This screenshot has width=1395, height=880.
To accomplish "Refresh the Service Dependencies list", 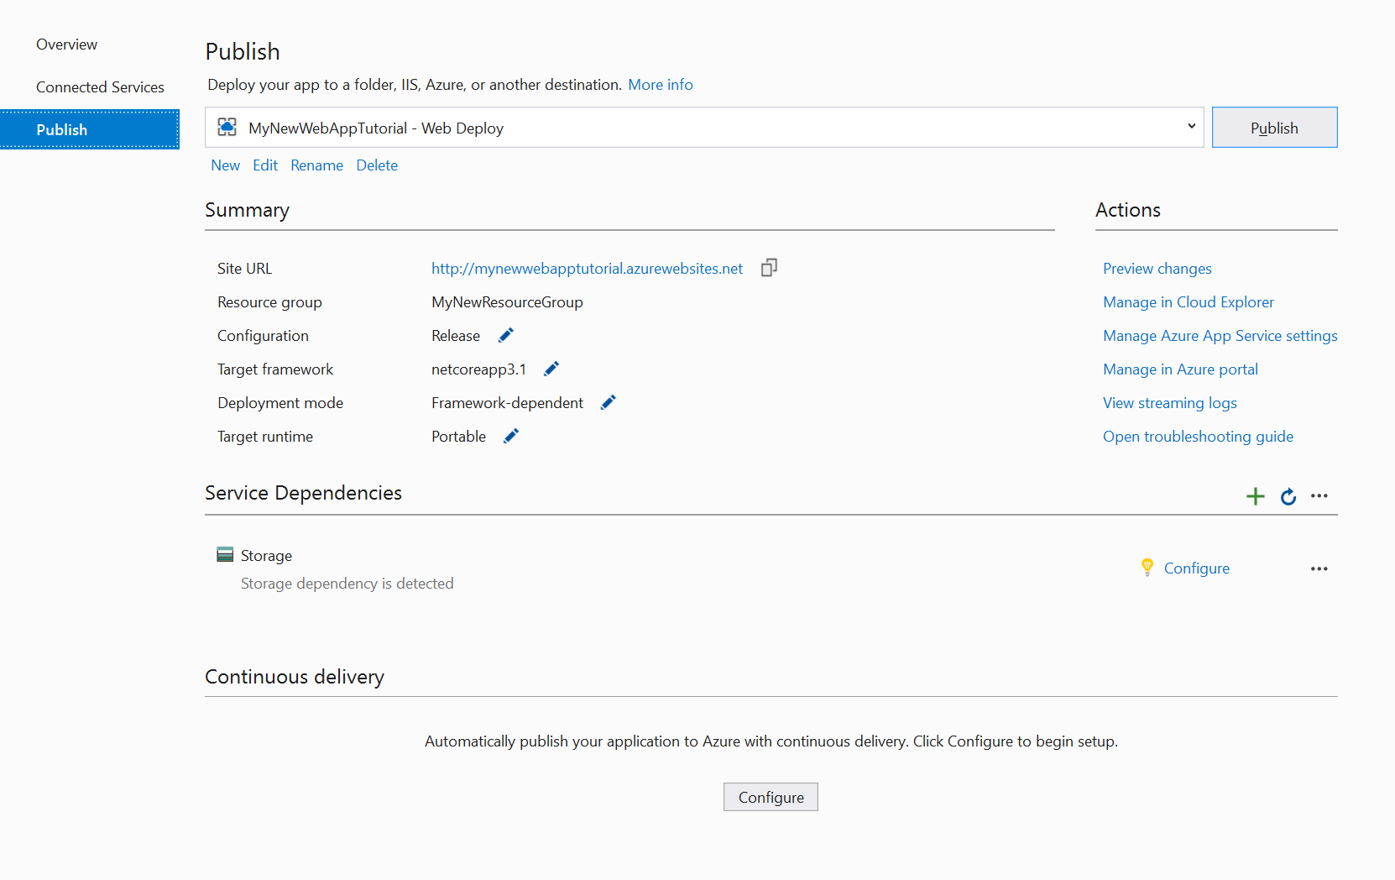I will [1288, 496].
